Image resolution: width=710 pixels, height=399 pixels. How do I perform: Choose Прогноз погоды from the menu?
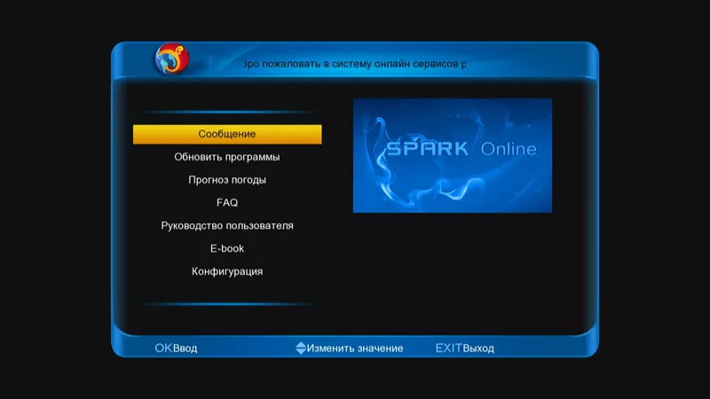(227, 180)
